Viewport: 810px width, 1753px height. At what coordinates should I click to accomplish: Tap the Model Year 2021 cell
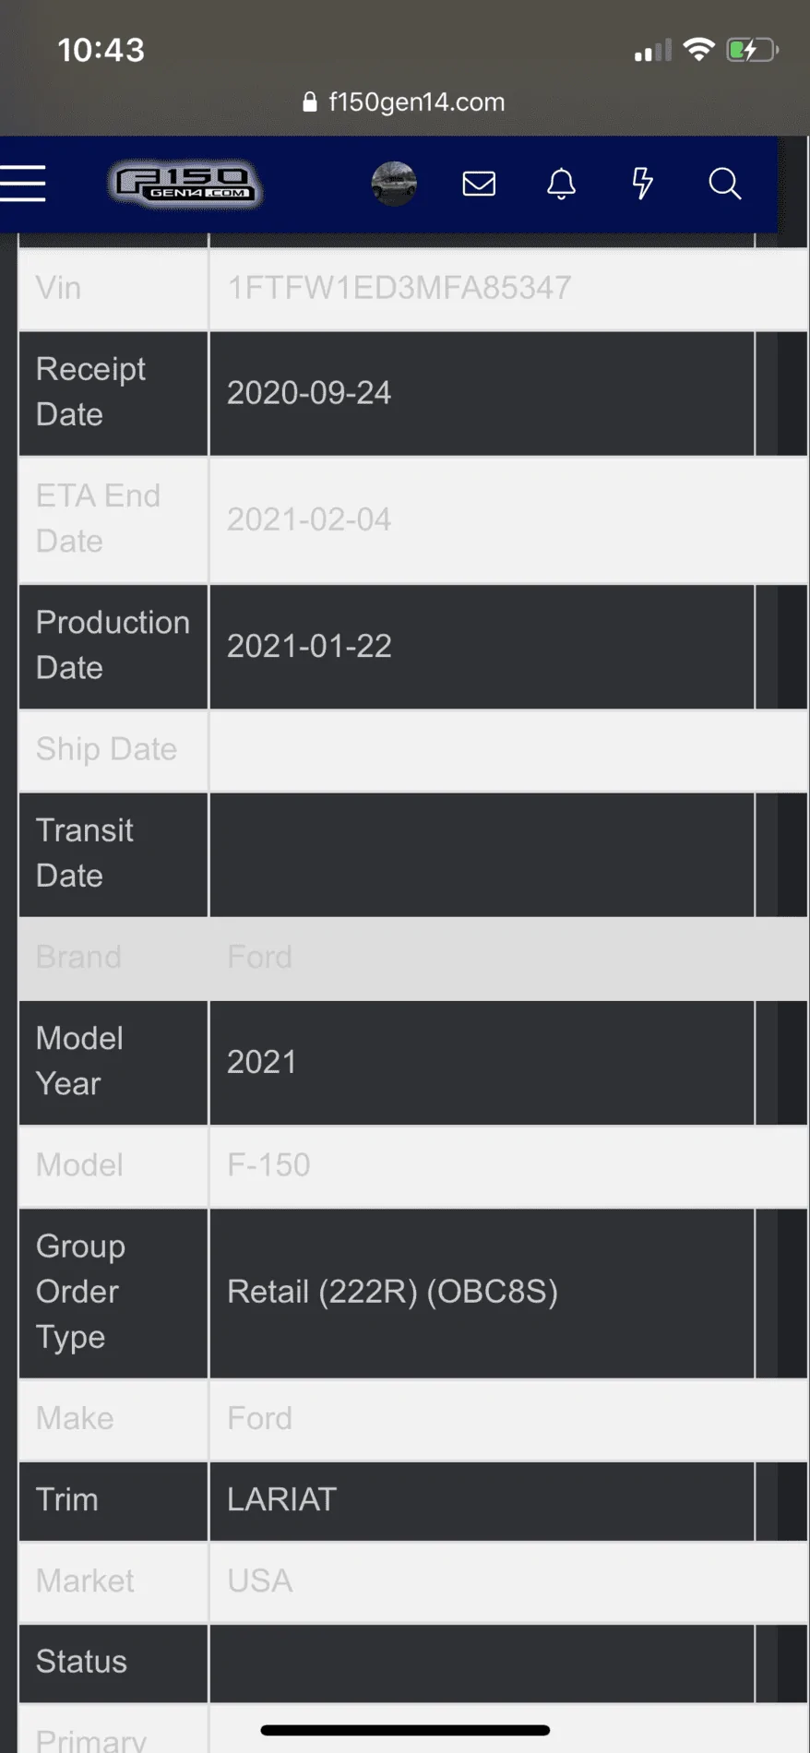262,1062
